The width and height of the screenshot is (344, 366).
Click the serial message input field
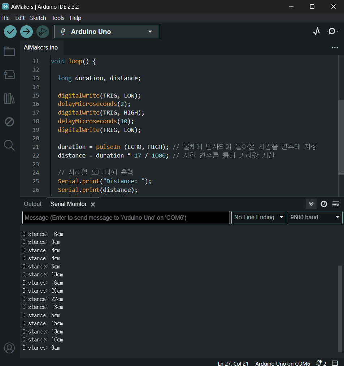pos(126,218)
